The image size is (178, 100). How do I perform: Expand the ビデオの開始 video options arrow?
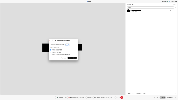(78, 97)
